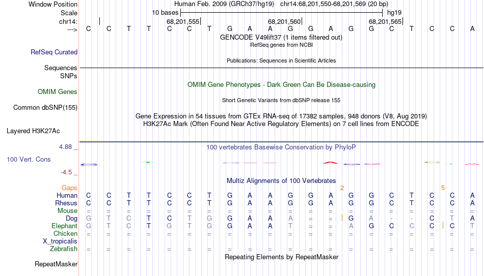Click the GENCODE V49lift37 track title
The width and height of the screenshot is (484, 276).
click(281, 37)
